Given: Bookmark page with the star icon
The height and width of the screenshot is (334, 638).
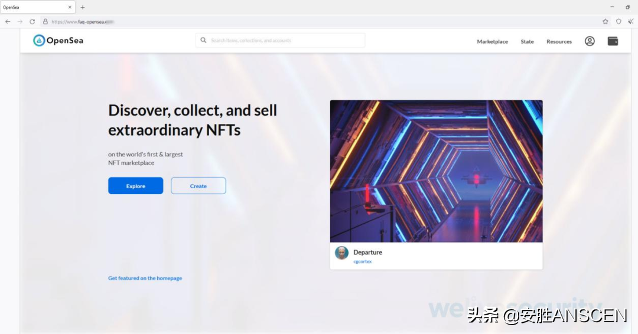Looking at the screenshot, I should pyautogui.click(x=605, y=21).
